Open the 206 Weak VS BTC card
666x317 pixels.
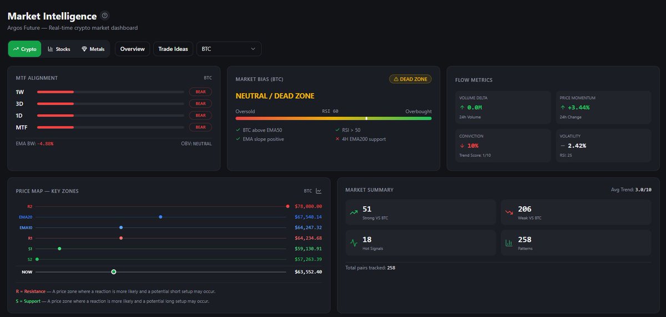coord(576,212)
